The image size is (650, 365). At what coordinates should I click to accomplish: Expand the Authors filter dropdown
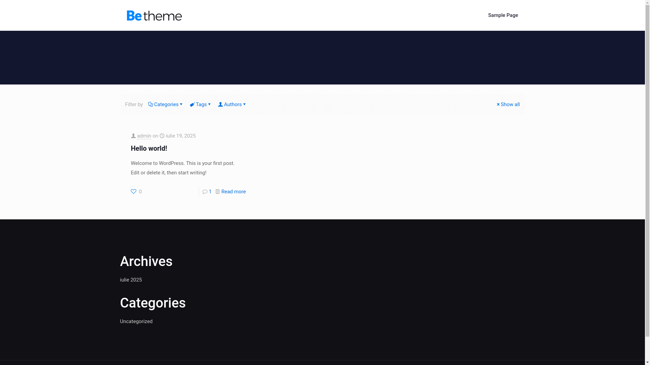coord(232,104)
